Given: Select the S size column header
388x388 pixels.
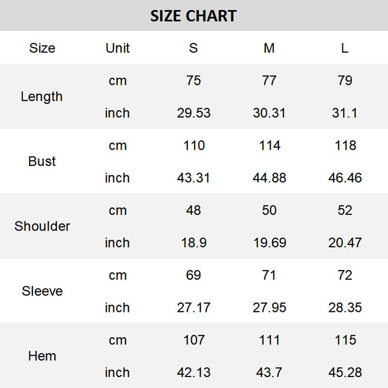Looking at the screenshot, I should (194, 48).
